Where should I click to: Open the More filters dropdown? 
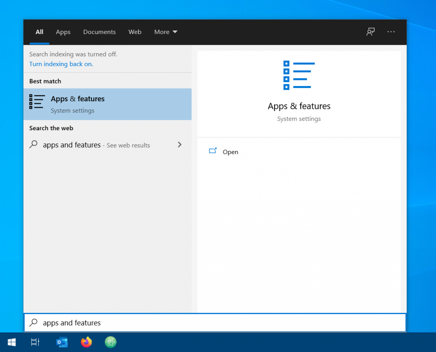[x=166, y=32]
